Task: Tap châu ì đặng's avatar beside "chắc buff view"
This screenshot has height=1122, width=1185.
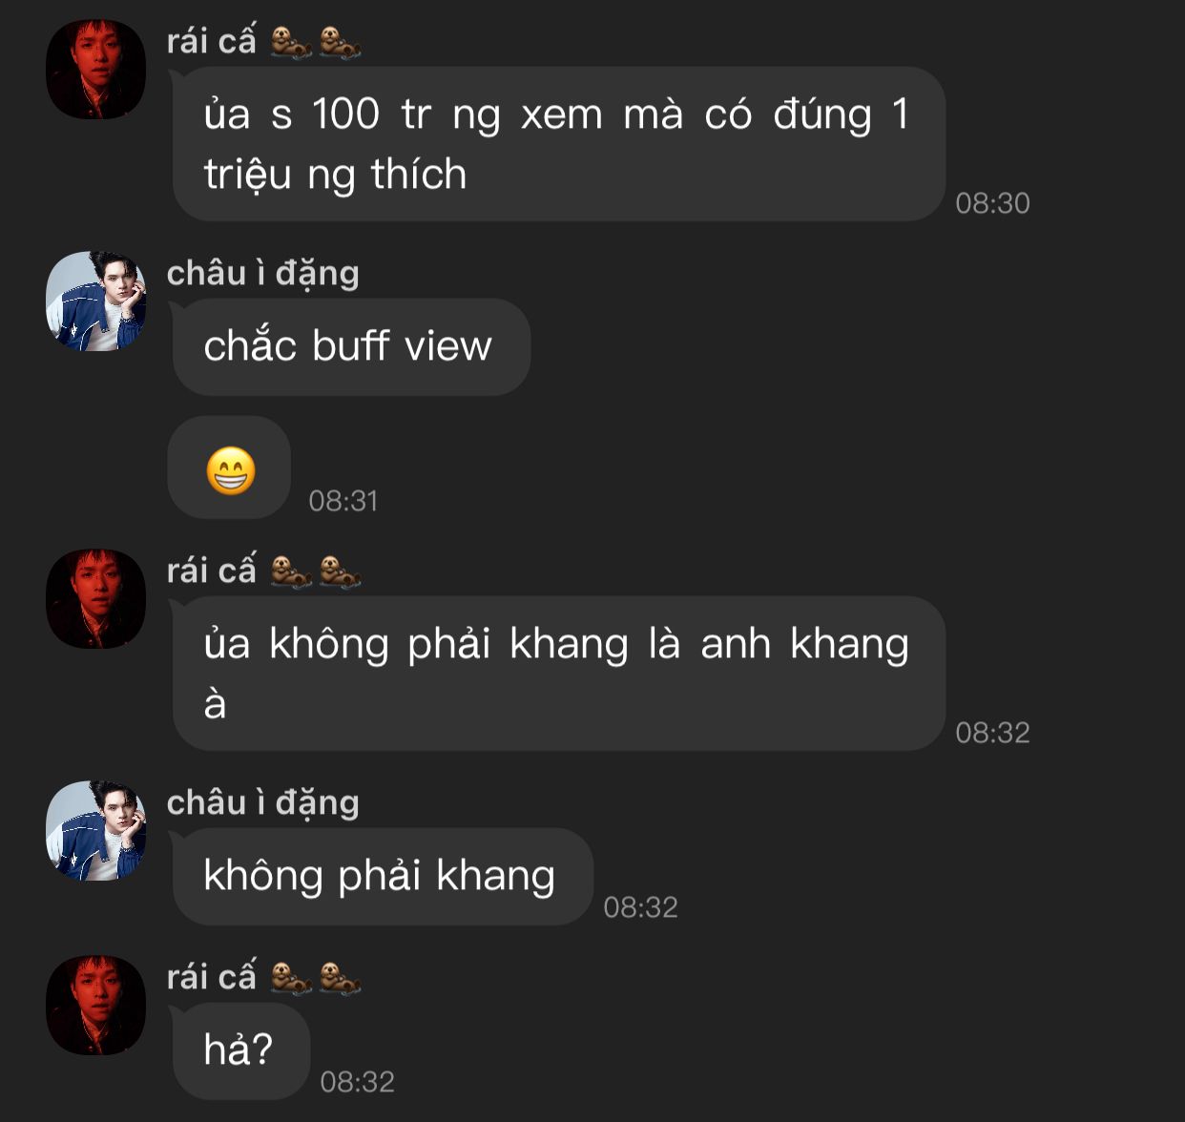Action: click(95, 301)
